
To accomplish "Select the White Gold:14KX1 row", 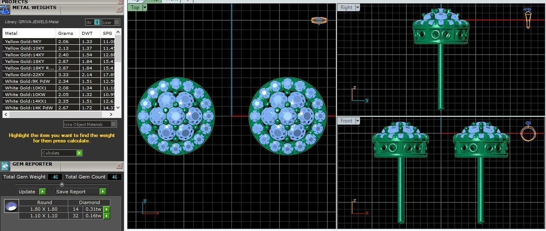I will coord(59,101).
